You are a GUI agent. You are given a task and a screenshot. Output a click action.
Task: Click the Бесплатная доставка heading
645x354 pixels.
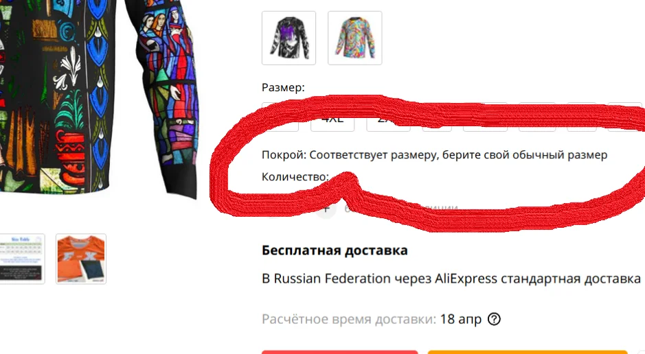335,250
